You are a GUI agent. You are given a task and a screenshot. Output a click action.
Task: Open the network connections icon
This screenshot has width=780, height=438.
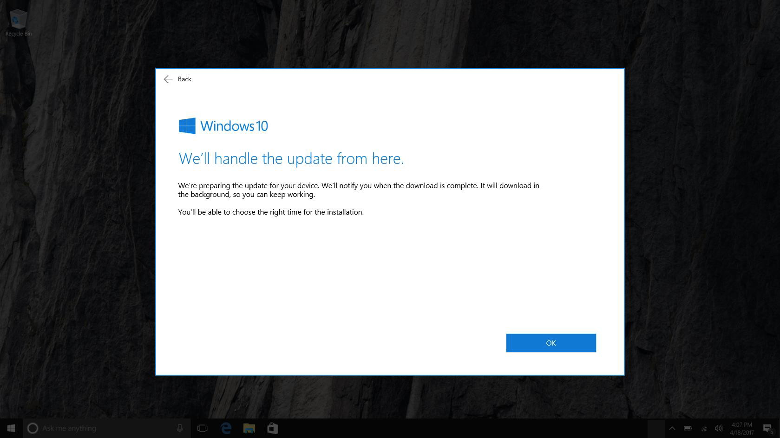[704, 428]
